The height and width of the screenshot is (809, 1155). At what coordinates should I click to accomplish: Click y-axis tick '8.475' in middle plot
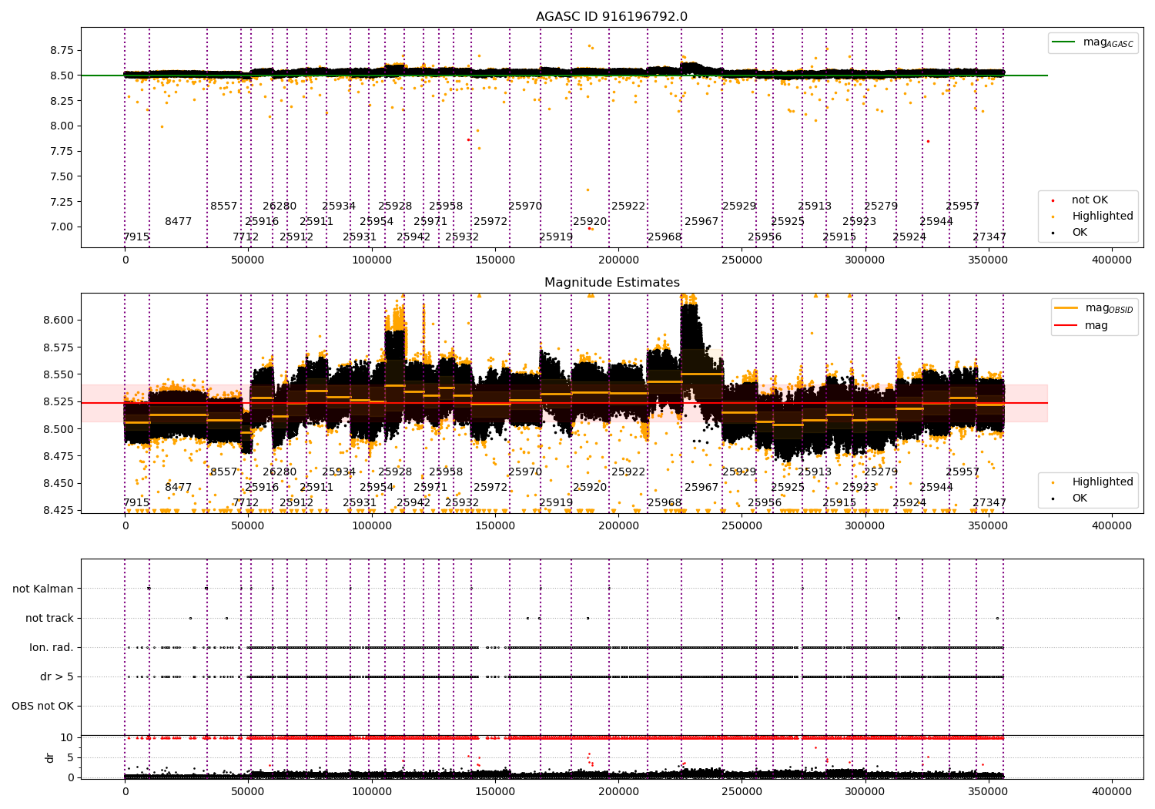tap(59, 456)
